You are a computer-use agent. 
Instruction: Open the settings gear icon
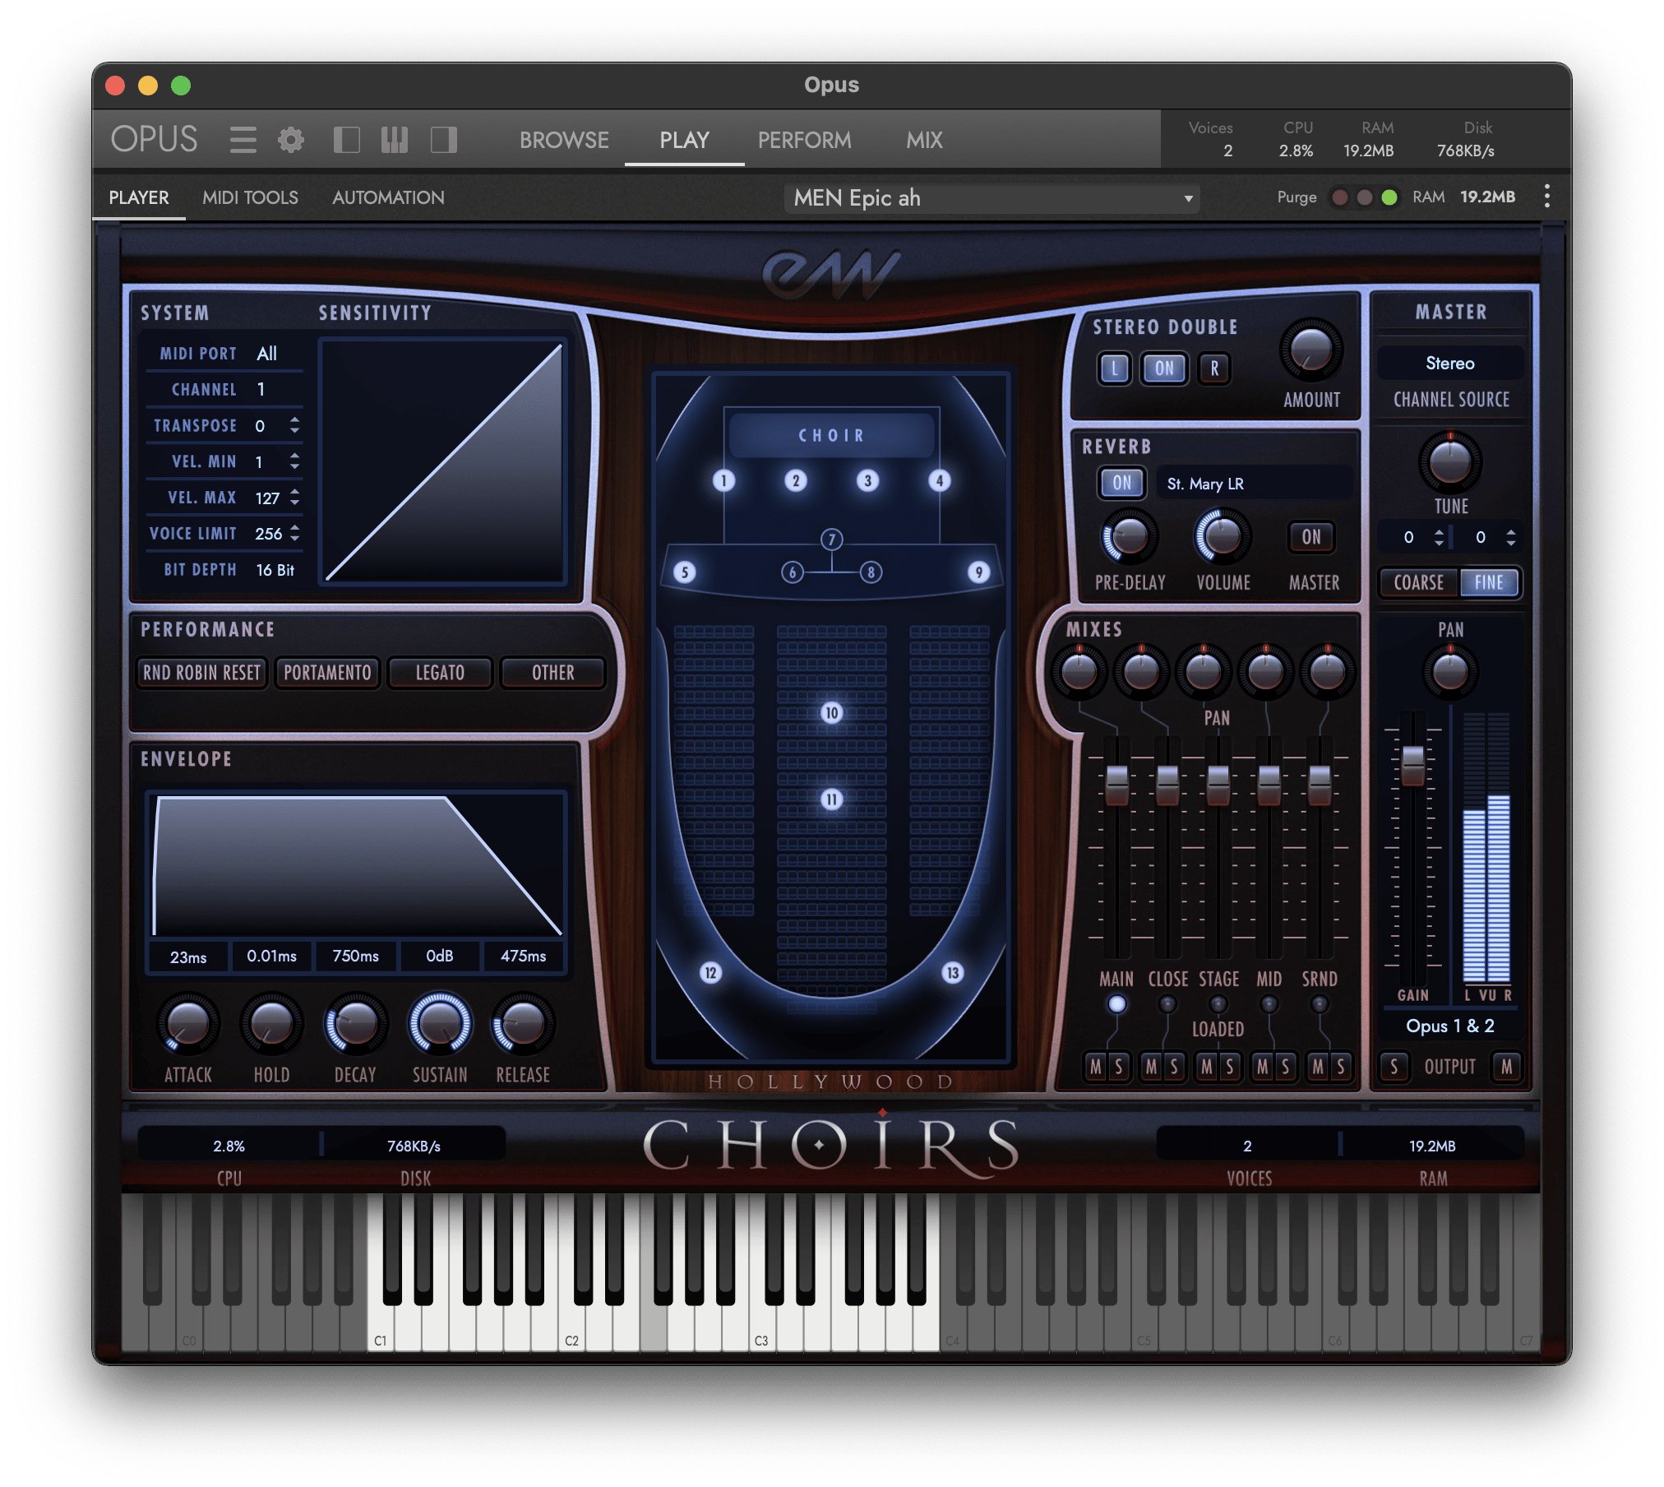(x=290, y=140)
